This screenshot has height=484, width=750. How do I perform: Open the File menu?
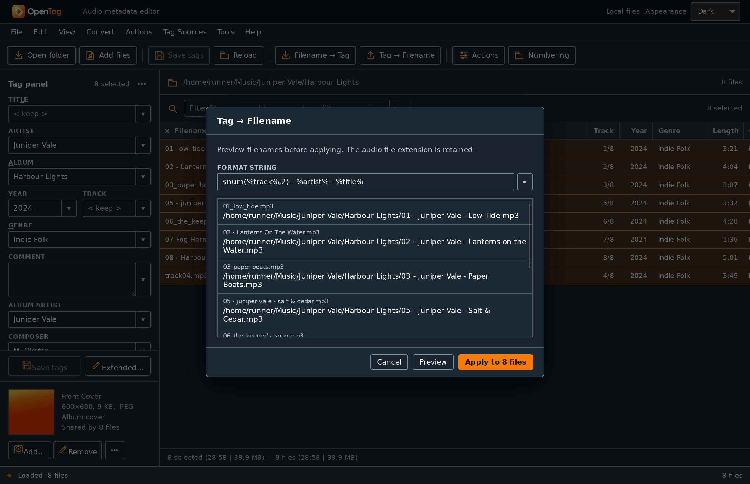coord(17,32)
